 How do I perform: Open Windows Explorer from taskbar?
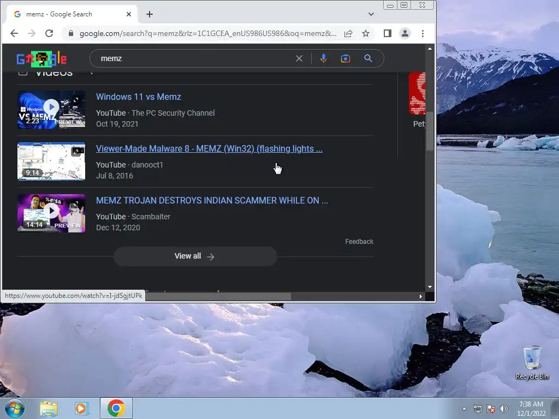[49, 408]
